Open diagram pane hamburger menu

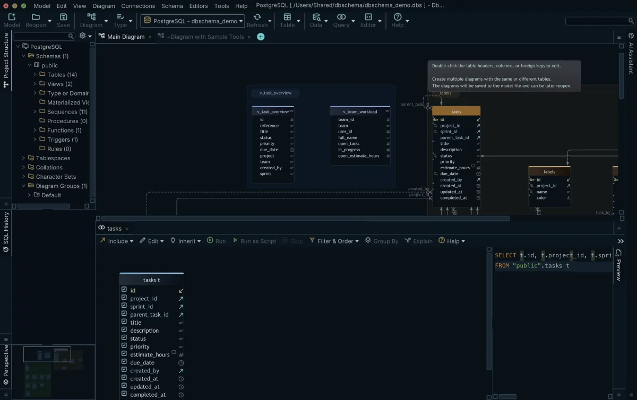[x=619, y=37]
